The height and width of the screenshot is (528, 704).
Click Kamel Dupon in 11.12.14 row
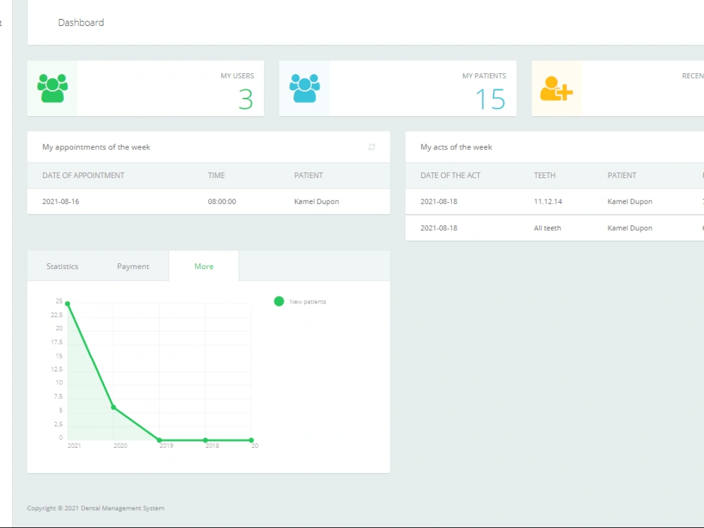tap(630, 201)
